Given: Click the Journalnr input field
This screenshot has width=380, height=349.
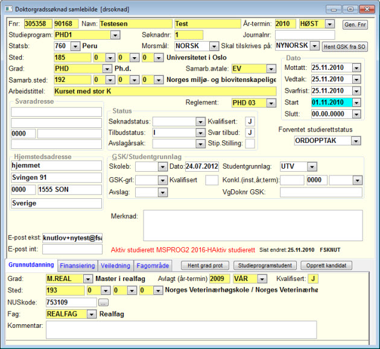Looking at the screenshot, I should [x=305, y=35].
